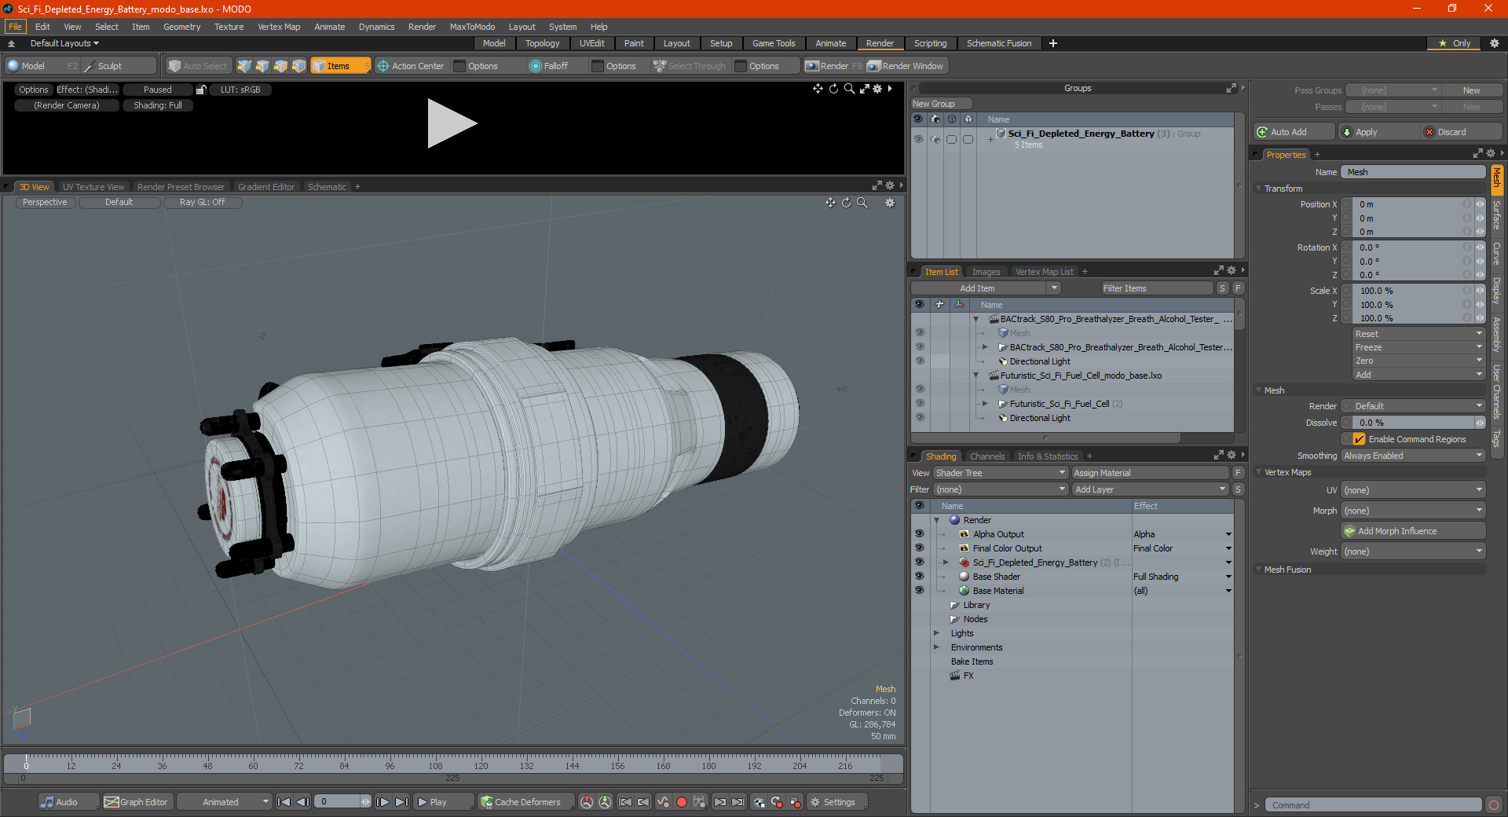This screenshot has height=817, width=1508.
Task: Click the Discard button
Action: 1461,132
